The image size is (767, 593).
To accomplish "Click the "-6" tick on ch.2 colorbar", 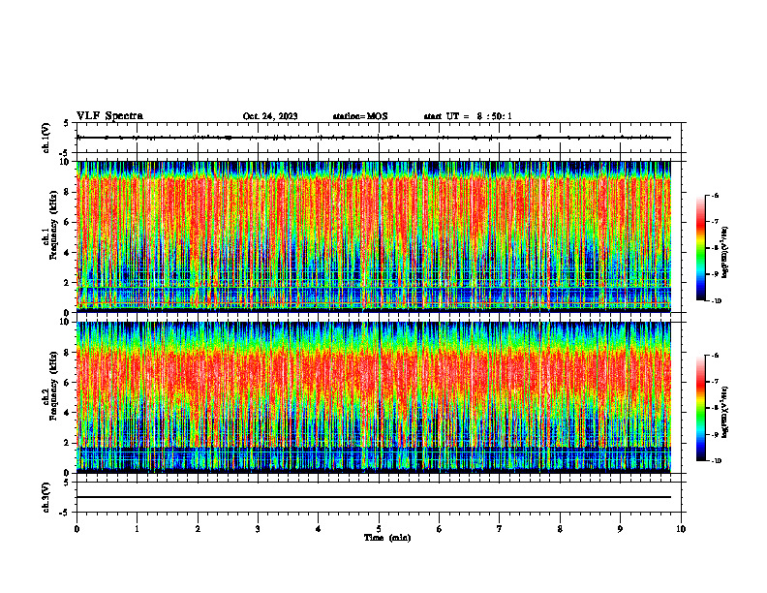I will tap(715, 356).
